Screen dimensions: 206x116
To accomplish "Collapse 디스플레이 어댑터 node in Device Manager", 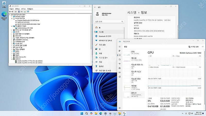I will point(12,26).
